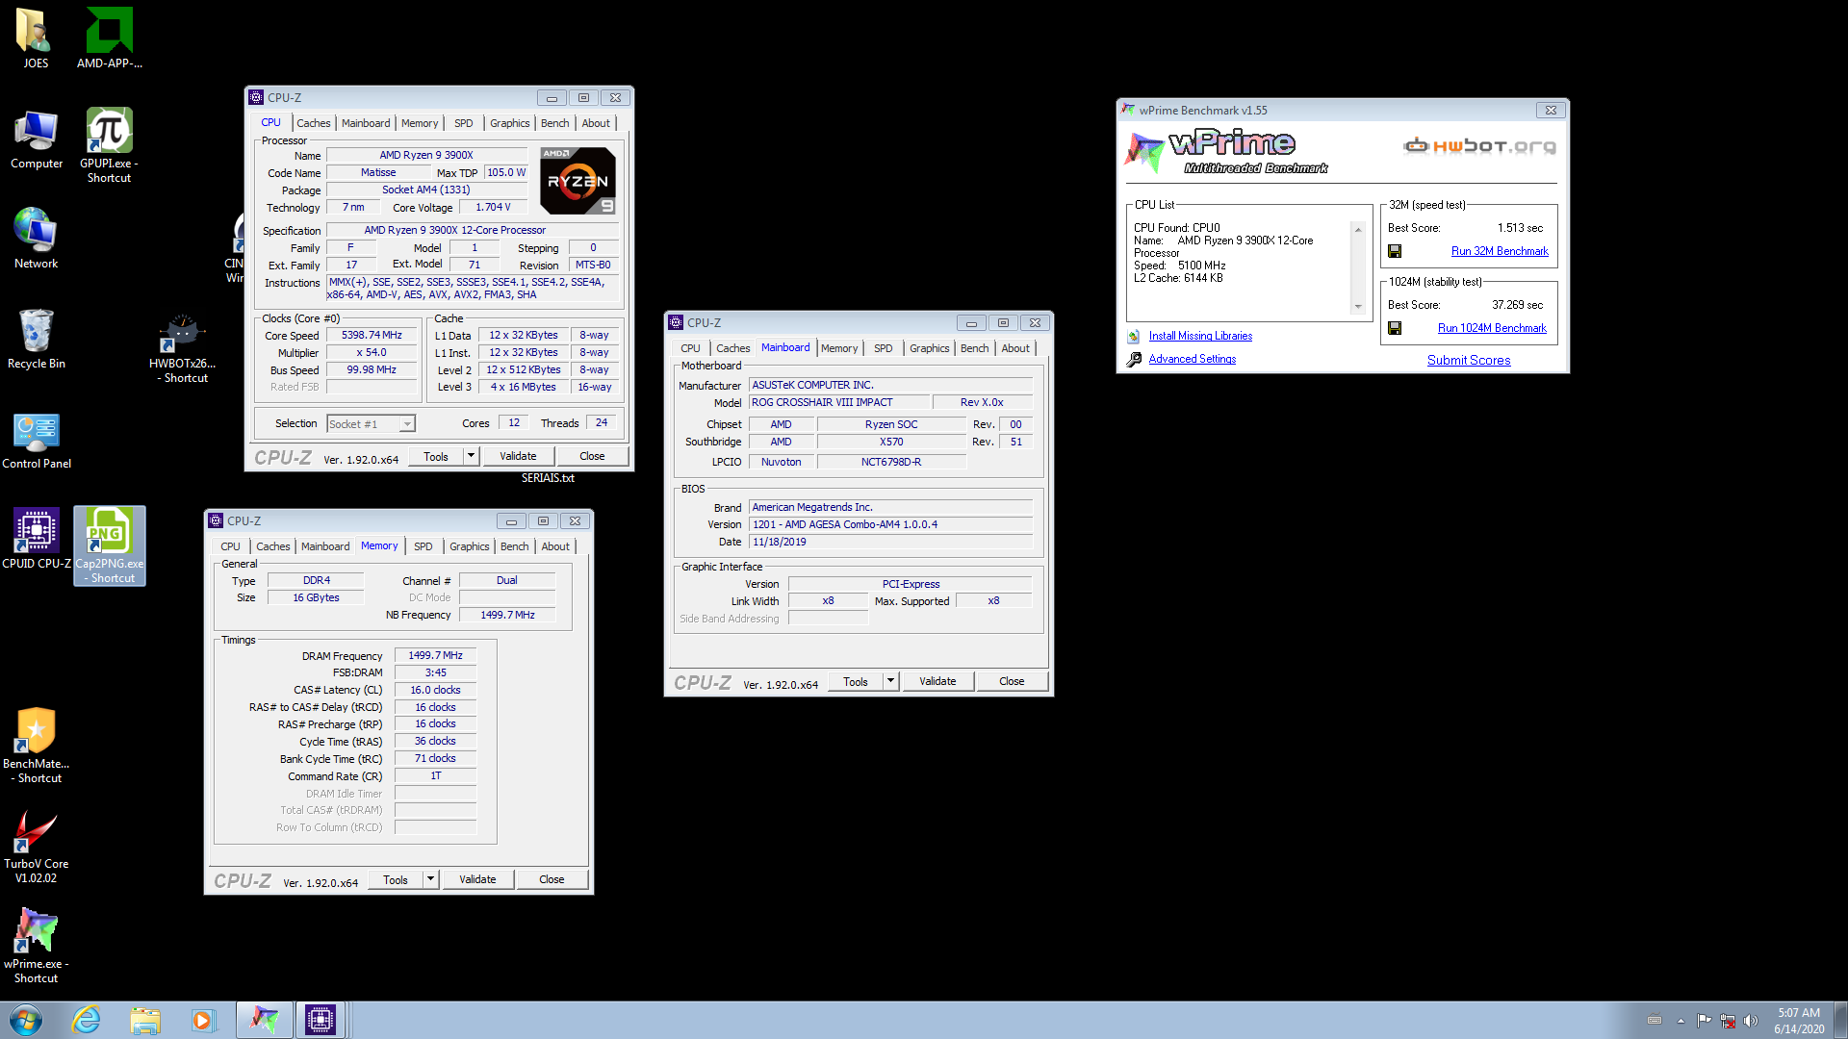Click the volume speaker tray icon
The height and width of the screenshot is (1039, 1848).
tap(1750, 1021)
